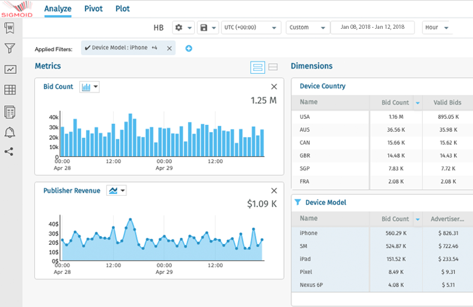This screenshot has width=473, height=307.
Task: Click the line chart sidebar icon
Action: (x=10, y=69)
